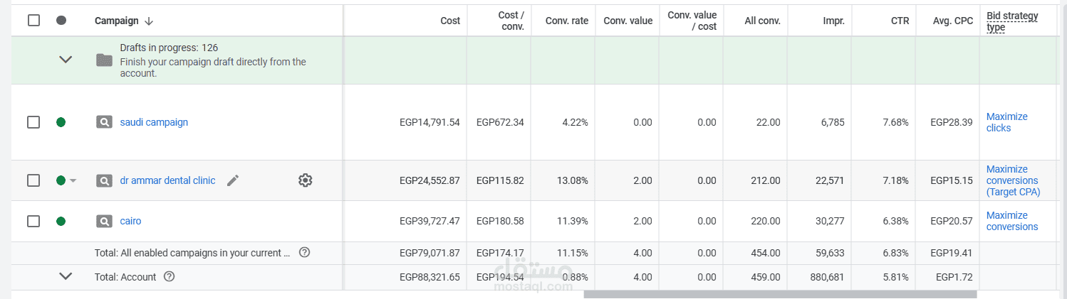Click the search campaign icon next to cairo

[x=105, y=221]
